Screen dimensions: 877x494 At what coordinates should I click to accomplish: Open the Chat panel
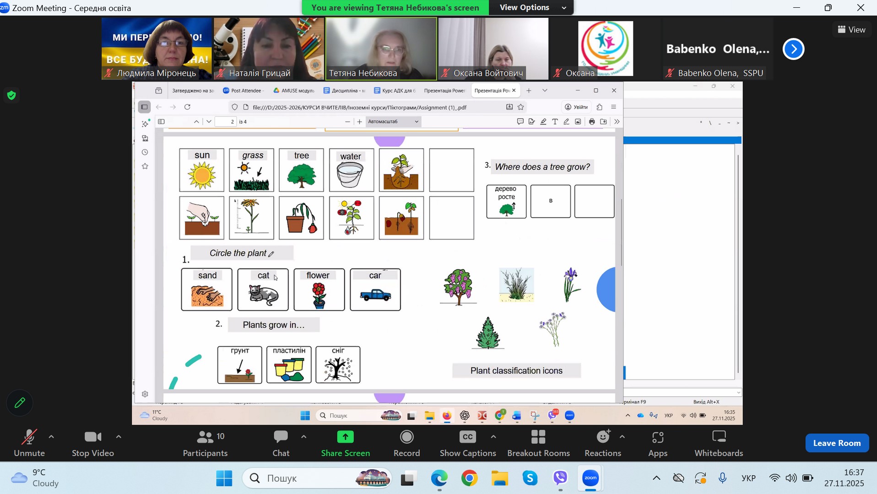(281, 443)
